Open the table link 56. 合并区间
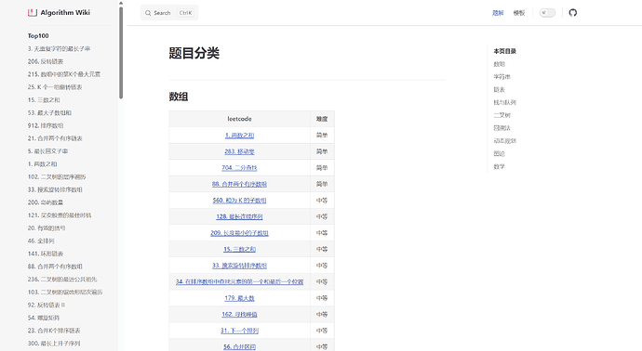Viewport: 642px width, 351px height. pyautogui.click(x=239, y=346)
